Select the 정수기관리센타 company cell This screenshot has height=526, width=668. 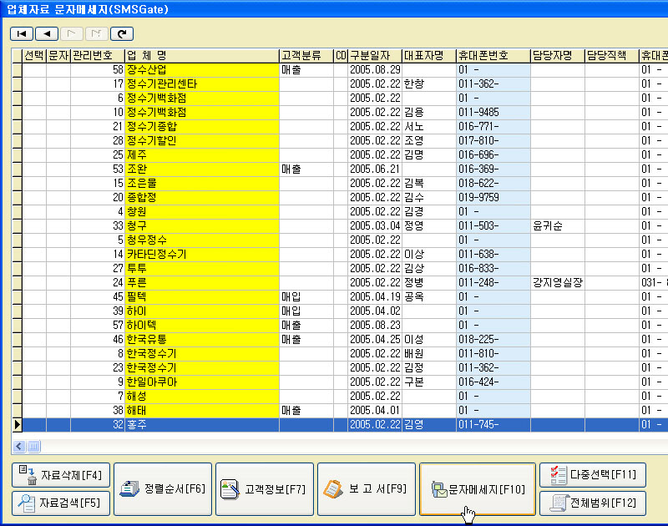point(202,83)
